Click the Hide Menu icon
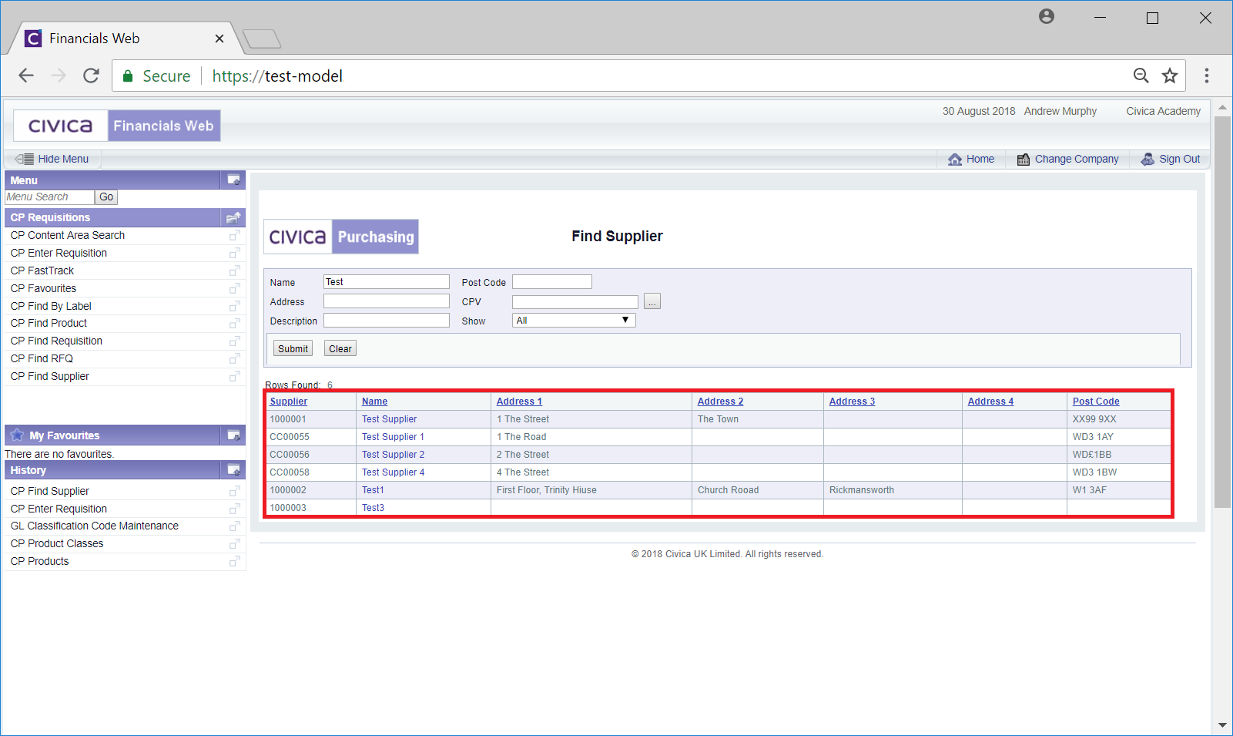The image size is (1233, 736). click(24, 159)
